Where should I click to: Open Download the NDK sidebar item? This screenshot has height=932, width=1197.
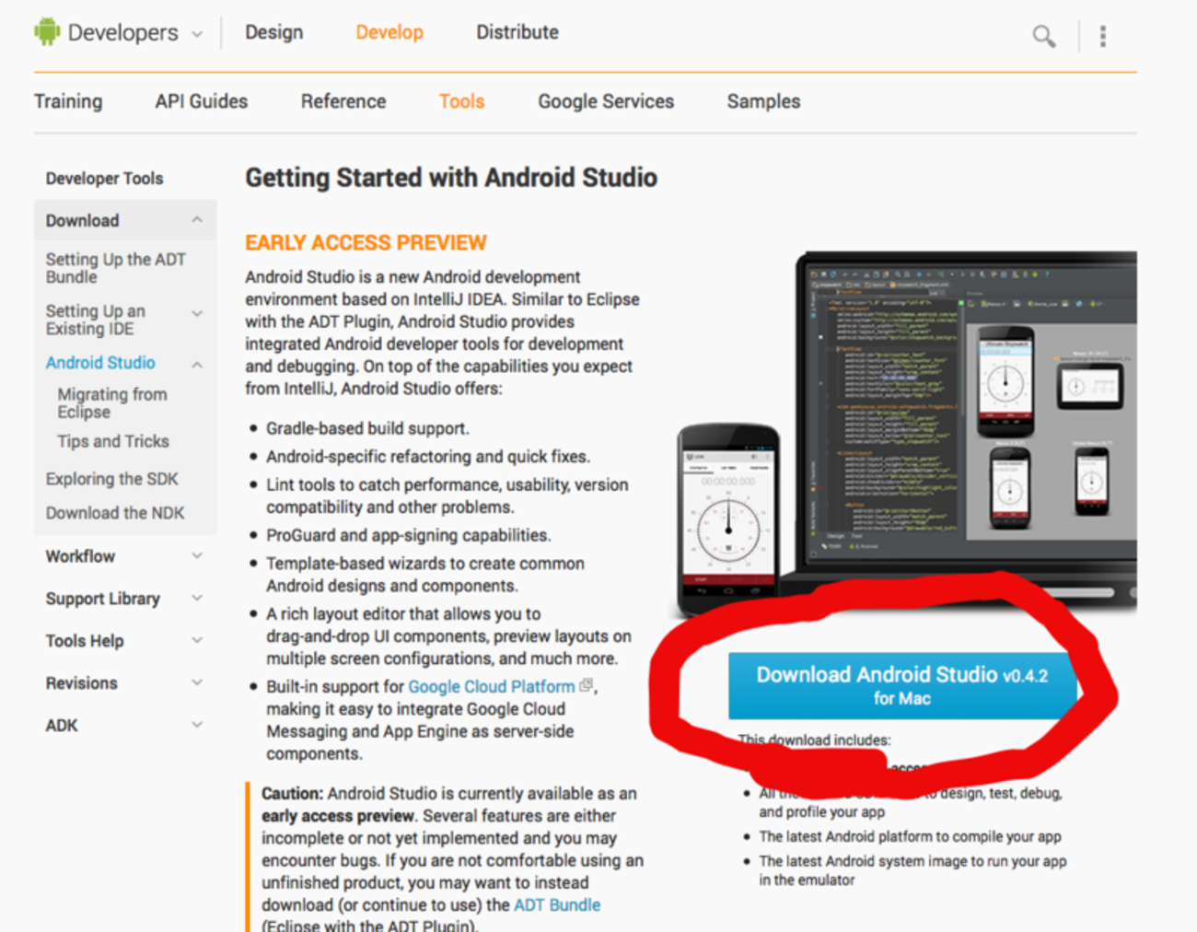[x=115, y=513]
